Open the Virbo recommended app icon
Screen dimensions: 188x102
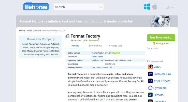[150, 67]
